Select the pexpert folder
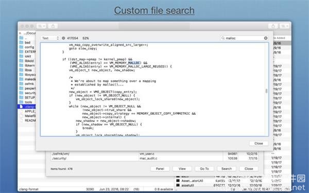This screenshot has height=193, width=309. [27, 89]
